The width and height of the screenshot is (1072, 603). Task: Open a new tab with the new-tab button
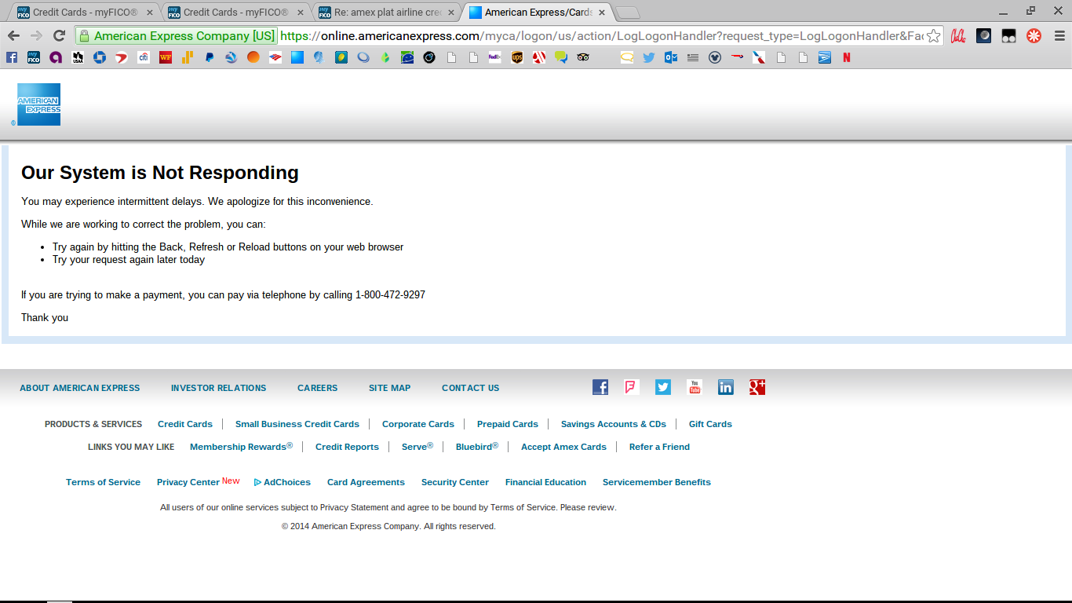tap(628, 13)
